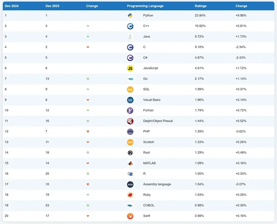Click the C++ logo icon
277x224 pixels.
pyautogui.click(x=130, y=26)
